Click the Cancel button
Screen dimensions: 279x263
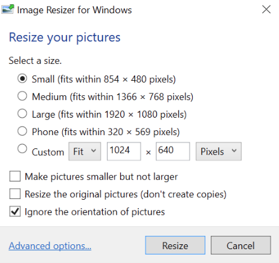click(x=241, y=246)
